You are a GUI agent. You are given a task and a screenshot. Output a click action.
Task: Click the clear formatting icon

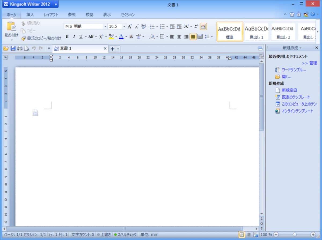[144, 27]
